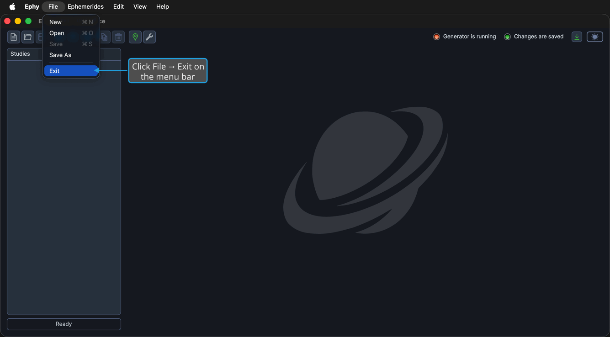
Task: Select New in the File menu
Action: click(71, 22)
